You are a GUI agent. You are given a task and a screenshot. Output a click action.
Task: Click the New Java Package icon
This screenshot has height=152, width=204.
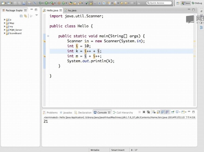(59, 3)
